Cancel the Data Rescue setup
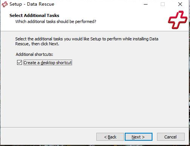The width and height of the screenshot is (190, 146). [x=171, y=137]
